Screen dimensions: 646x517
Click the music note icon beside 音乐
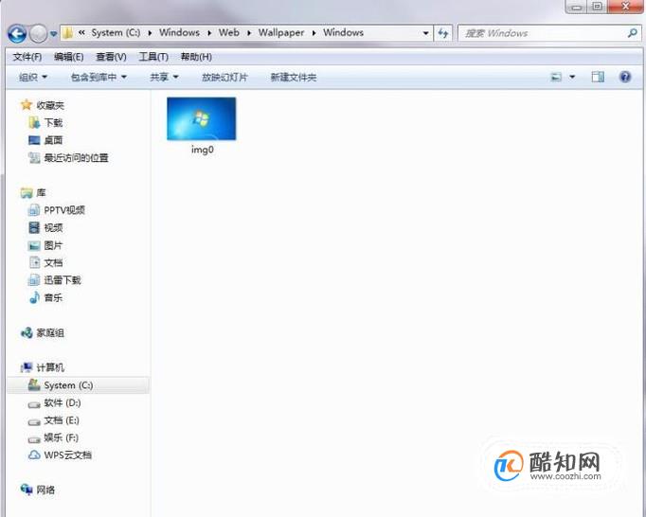(34, 297)
